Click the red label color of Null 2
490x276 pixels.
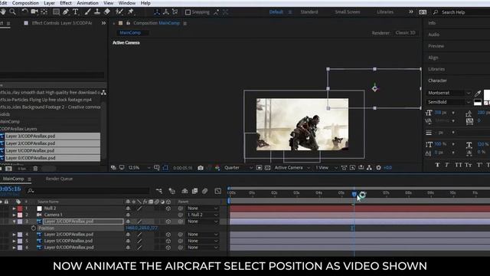click(x=20, y=209)
